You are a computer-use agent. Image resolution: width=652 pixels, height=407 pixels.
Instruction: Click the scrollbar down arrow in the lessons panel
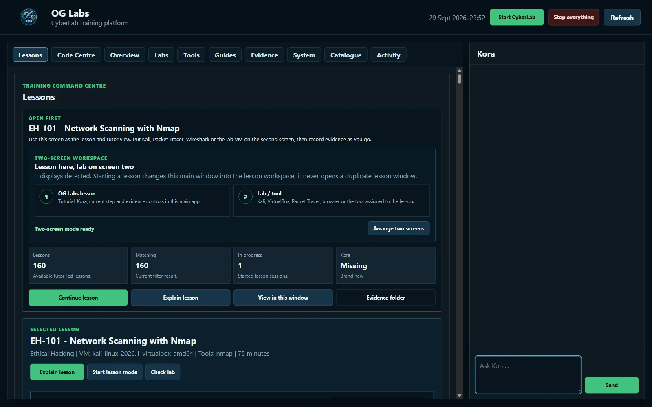[459, 396]
